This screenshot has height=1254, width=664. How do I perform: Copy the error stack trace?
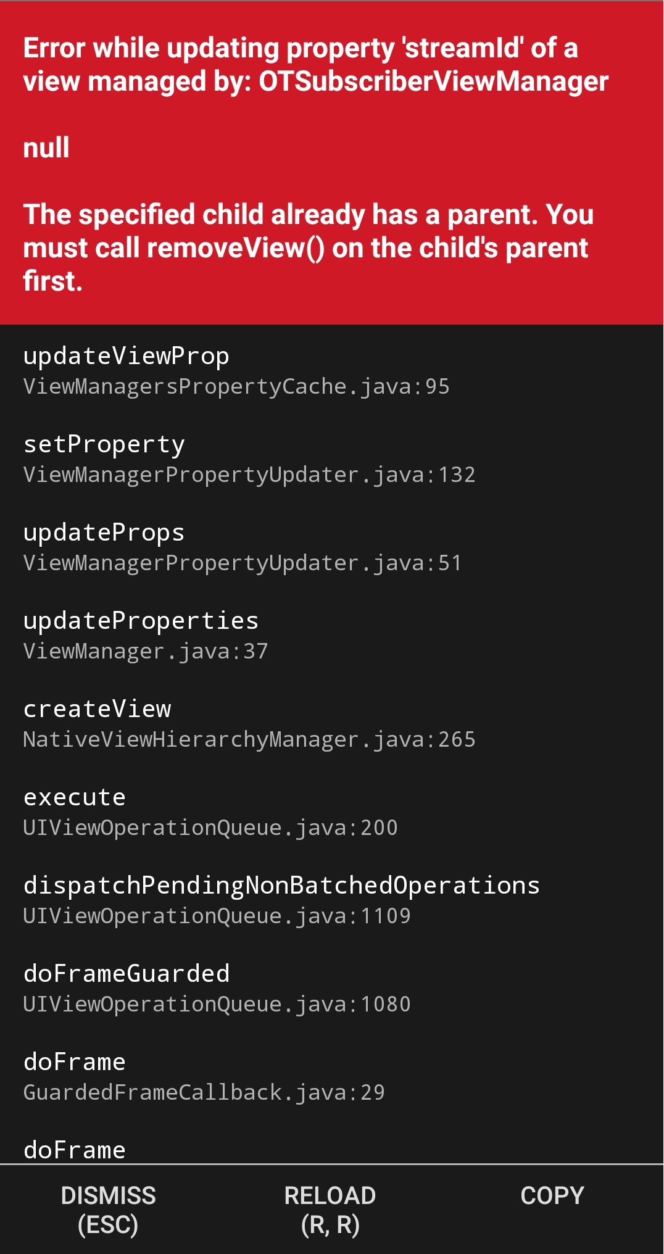551,1194
